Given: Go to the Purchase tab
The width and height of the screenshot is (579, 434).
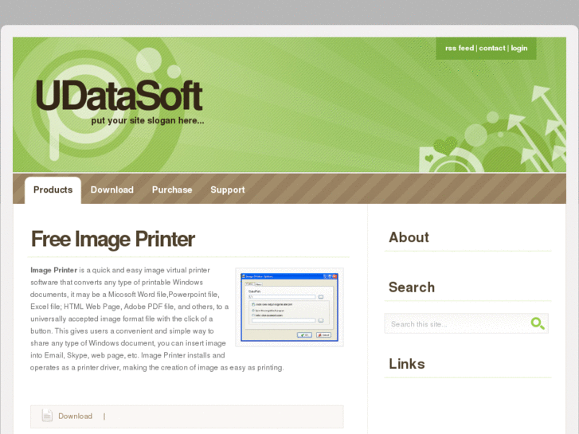Looking at the screenshot, I should pyautogui.click(x=172, y=190).
